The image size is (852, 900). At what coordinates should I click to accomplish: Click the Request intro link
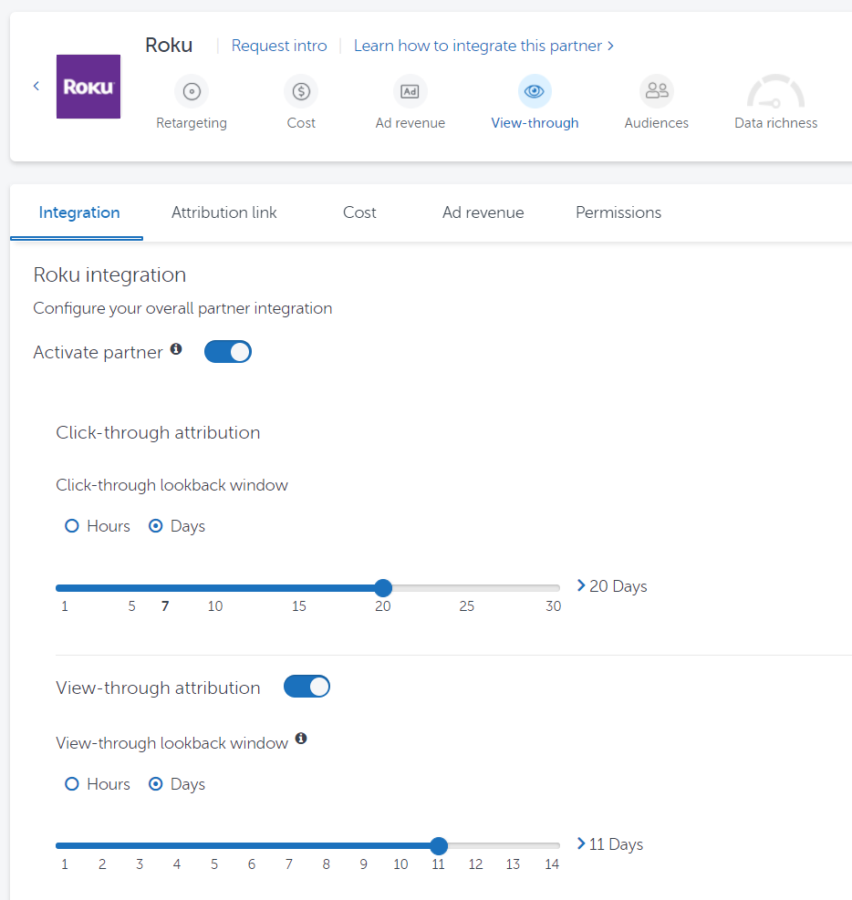coord(279,46)
